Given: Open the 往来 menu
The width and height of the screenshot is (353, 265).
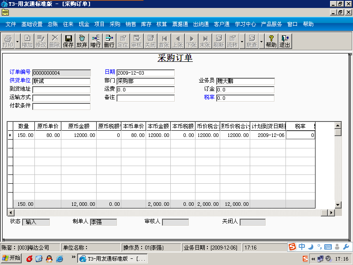Looking at the screenshot, I should (x=68, y=24).
